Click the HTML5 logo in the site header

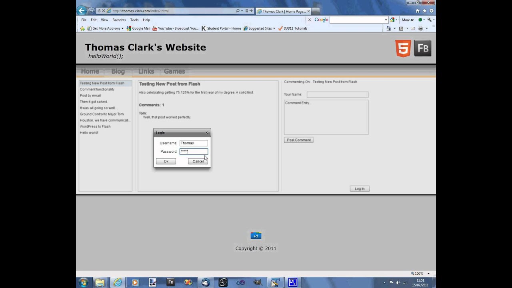point(403,49)
